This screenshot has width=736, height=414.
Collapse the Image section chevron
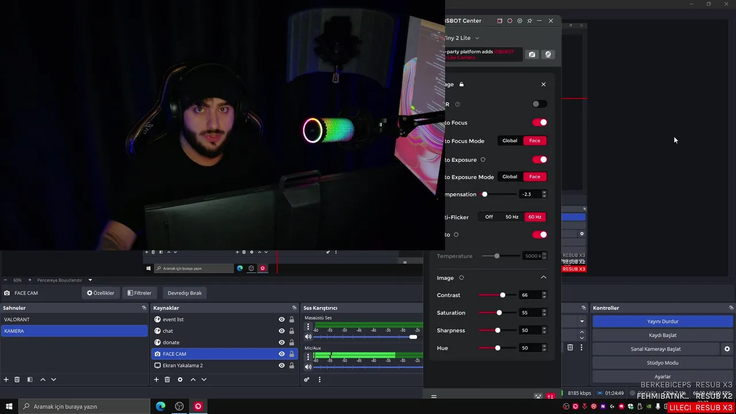543,278
